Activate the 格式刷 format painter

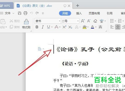(x=26, y=24)
